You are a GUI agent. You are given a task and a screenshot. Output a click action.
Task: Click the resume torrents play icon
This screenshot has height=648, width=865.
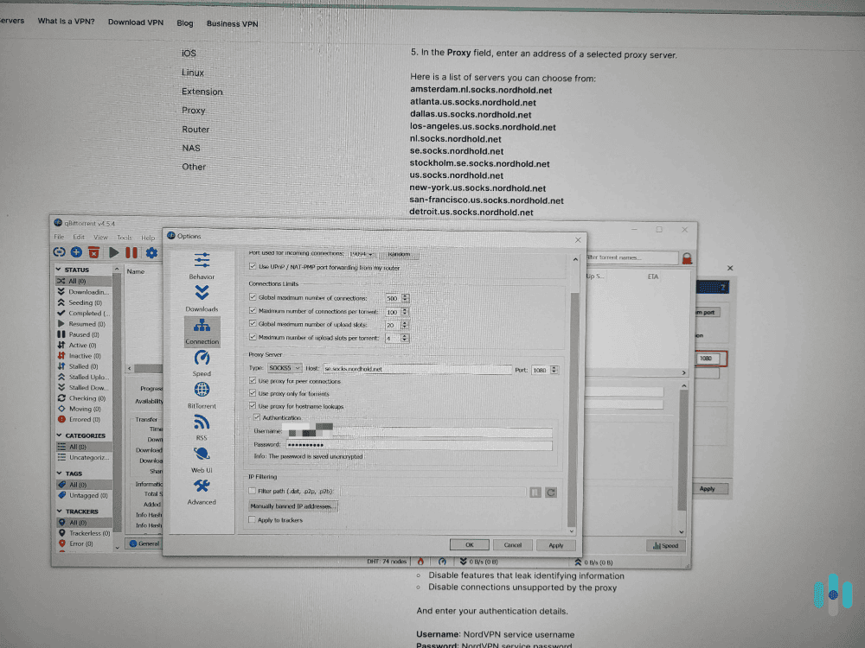115,252
